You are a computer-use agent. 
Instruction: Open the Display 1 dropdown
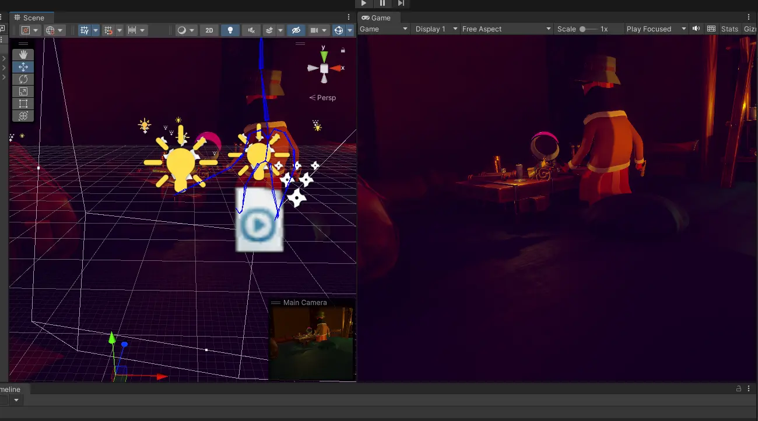(x=435, y=29)
